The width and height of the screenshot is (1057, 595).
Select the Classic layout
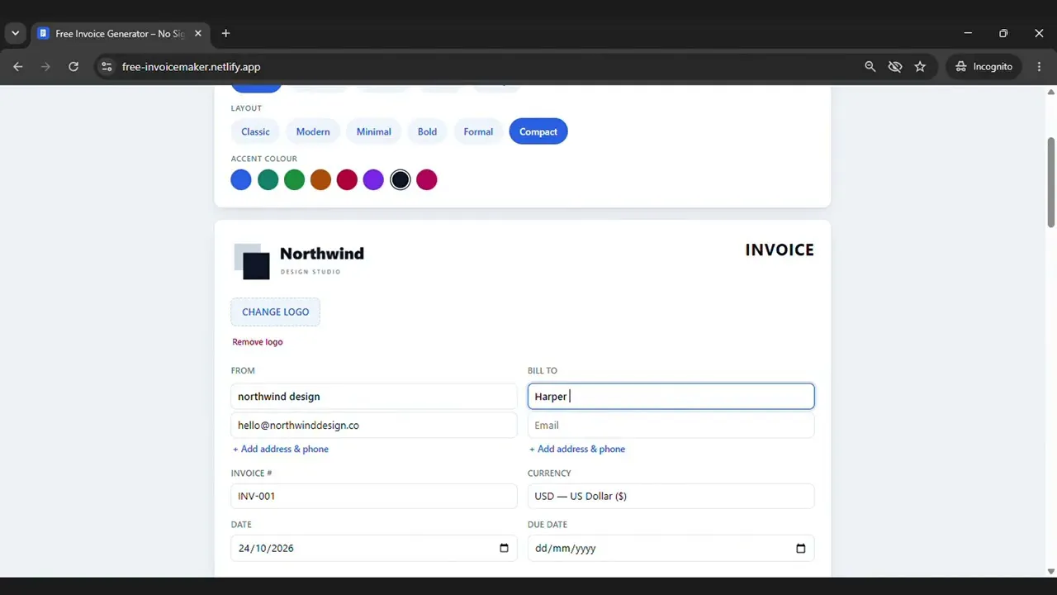pos(255,131)
